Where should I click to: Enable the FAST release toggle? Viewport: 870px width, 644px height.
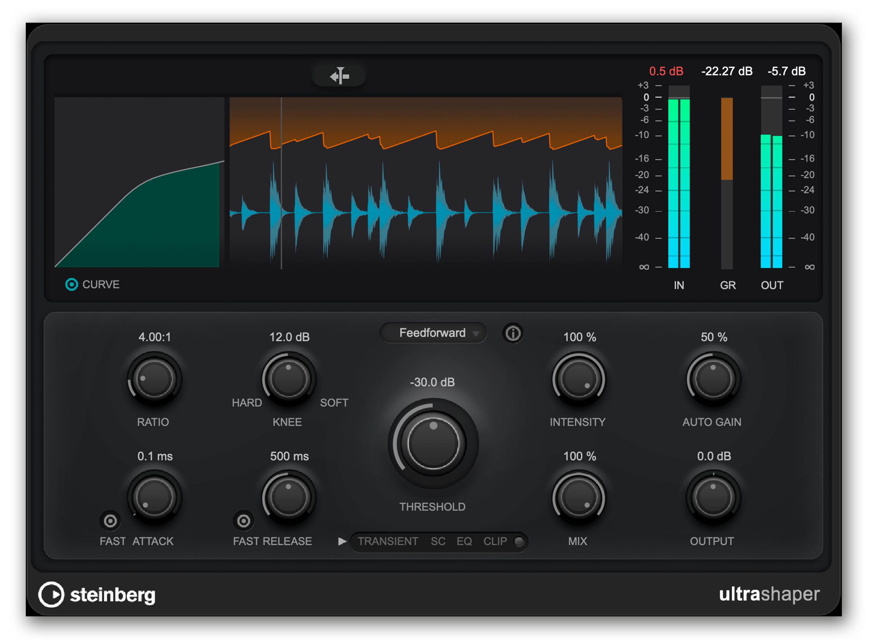pos(244,521)
